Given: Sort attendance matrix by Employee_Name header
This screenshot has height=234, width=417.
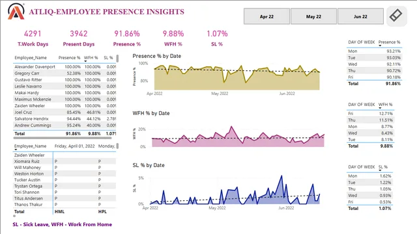Looking at the screenshot, I should coord(30,146).
